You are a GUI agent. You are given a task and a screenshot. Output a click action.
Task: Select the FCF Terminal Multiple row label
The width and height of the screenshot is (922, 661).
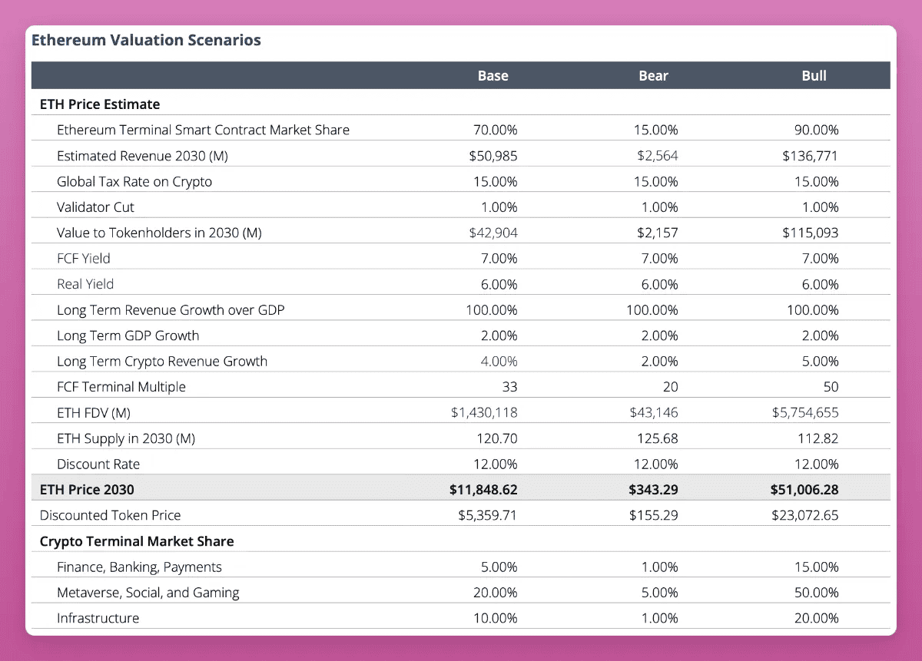coord(121,387)
